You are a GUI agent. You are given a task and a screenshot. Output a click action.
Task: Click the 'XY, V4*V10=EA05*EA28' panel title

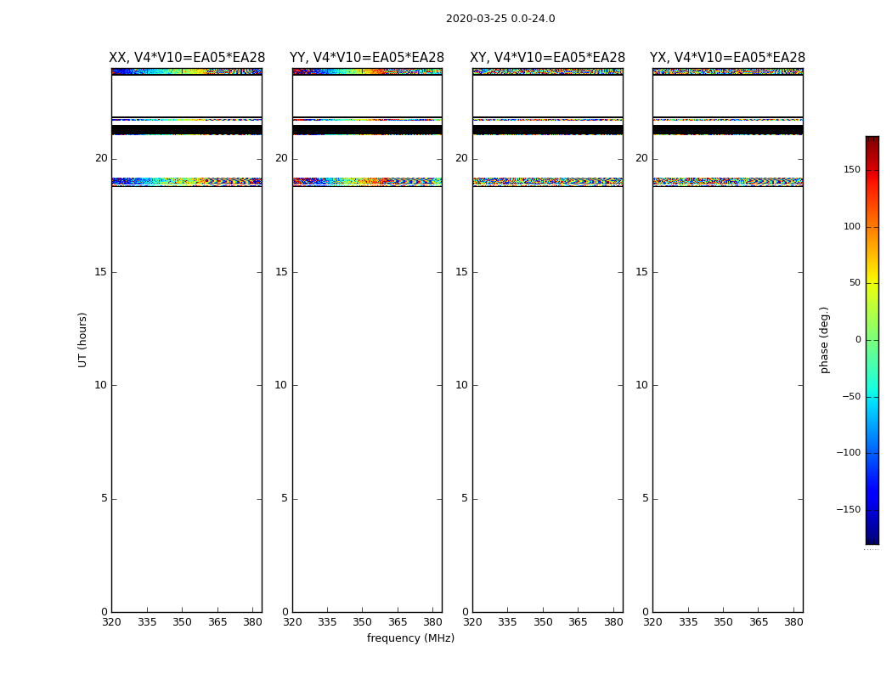547,58
